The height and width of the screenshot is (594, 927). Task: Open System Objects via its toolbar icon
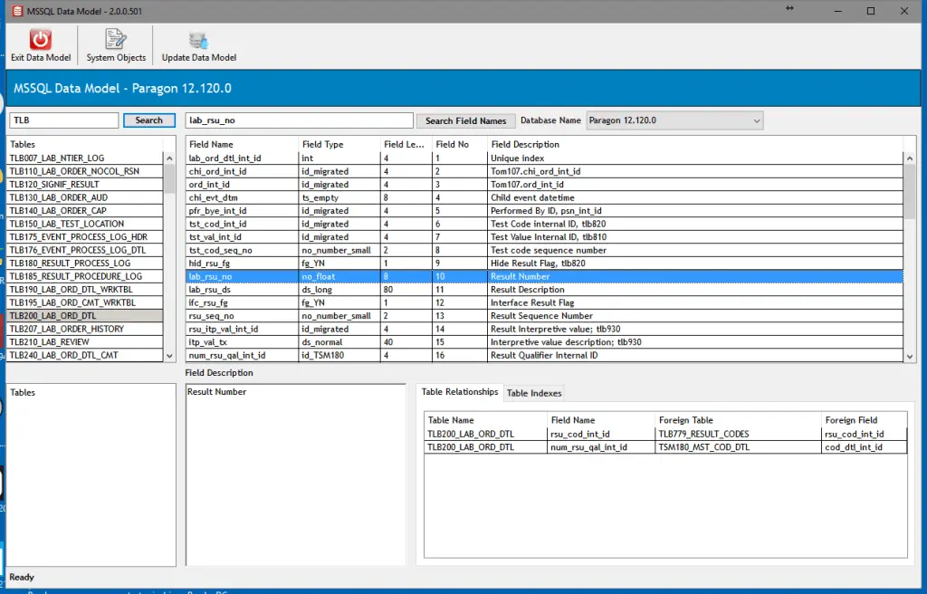(x=115, y=43)
